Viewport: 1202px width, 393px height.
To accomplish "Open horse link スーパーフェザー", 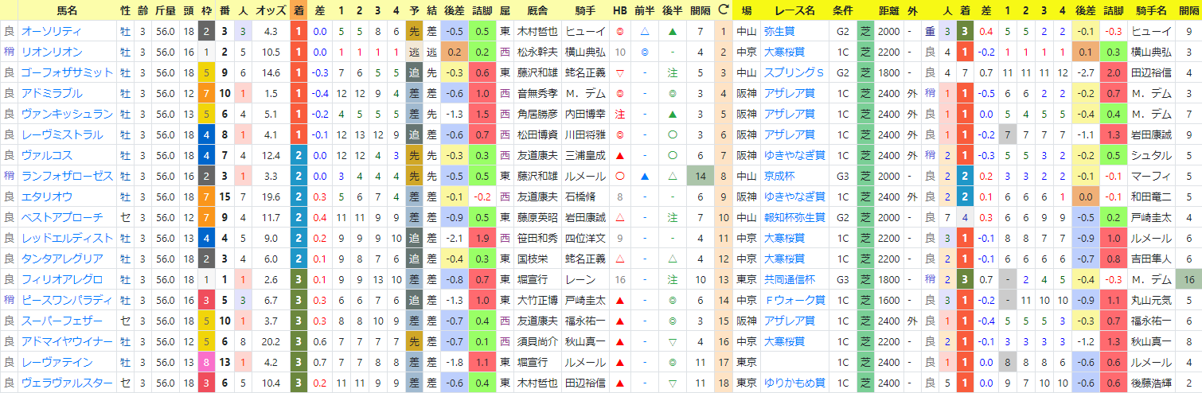I will click(x=62, y=321).
